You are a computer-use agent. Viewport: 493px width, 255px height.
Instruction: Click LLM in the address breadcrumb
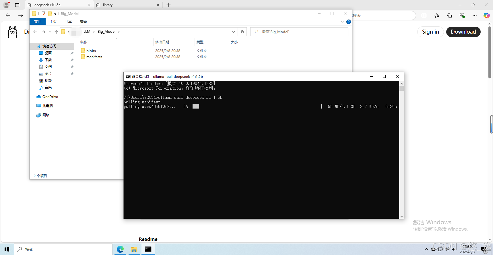pyautogui.click(x=87, y=32)
